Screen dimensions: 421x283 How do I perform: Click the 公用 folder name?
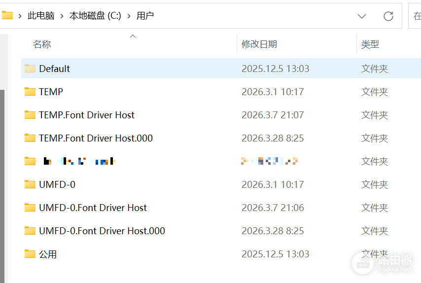tap(48, 254)
